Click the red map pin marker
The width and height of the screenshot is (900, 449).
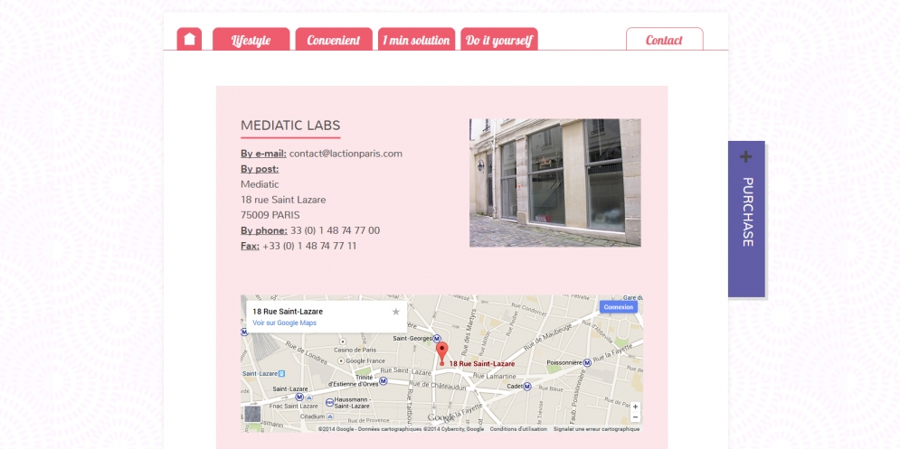pyautogui.click(x=441, y=352)
